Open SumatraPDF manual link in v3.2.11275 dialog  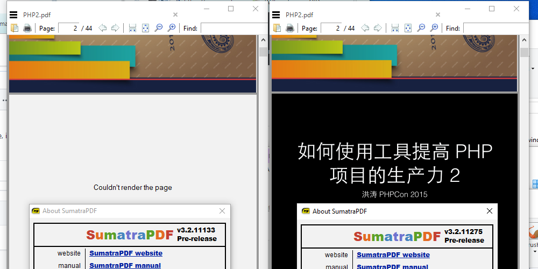coord(392,267)
